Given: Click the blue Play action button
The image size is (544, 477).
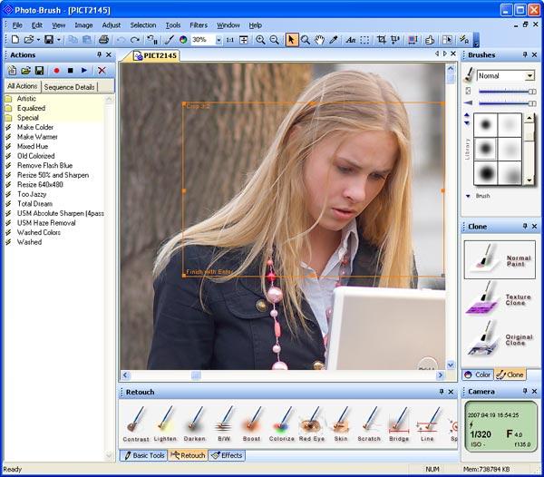Looking at the screenshot, I should [84, 71].
